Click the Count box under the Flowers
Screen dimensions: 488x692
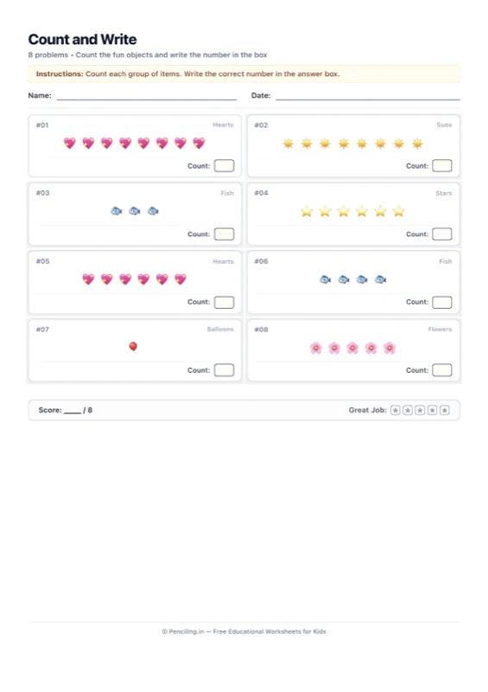pyautogui.click(x=442, y=370)
